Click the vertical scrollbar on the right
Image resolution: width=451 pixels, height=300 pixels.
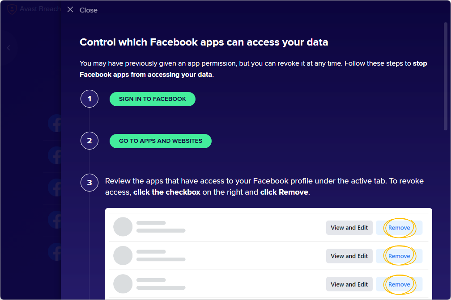(445, 76)
